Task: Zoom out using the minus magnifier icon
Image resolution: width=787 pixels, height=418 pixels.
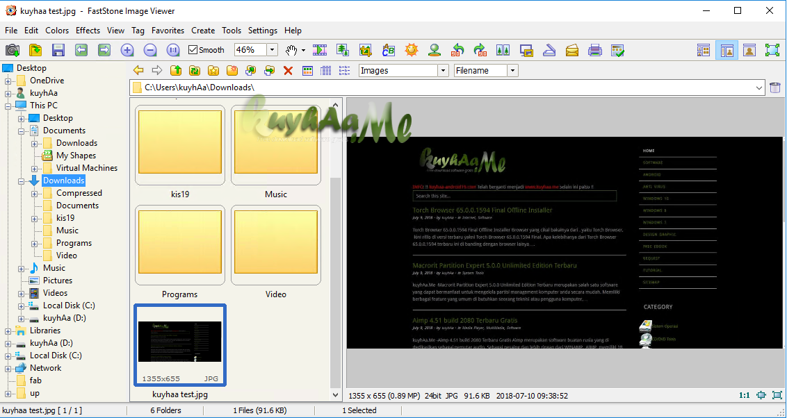Action: coord(150,49)
